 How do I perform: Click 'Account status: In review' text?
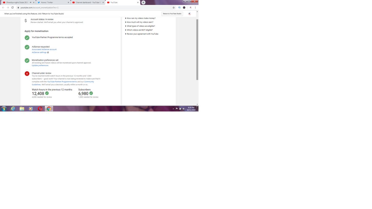pos(42,19)
